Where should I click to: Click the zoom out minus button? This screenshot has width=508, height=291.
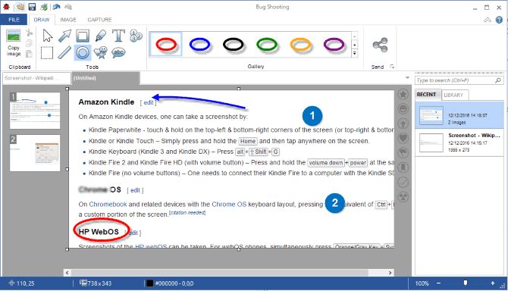point(438,283)
